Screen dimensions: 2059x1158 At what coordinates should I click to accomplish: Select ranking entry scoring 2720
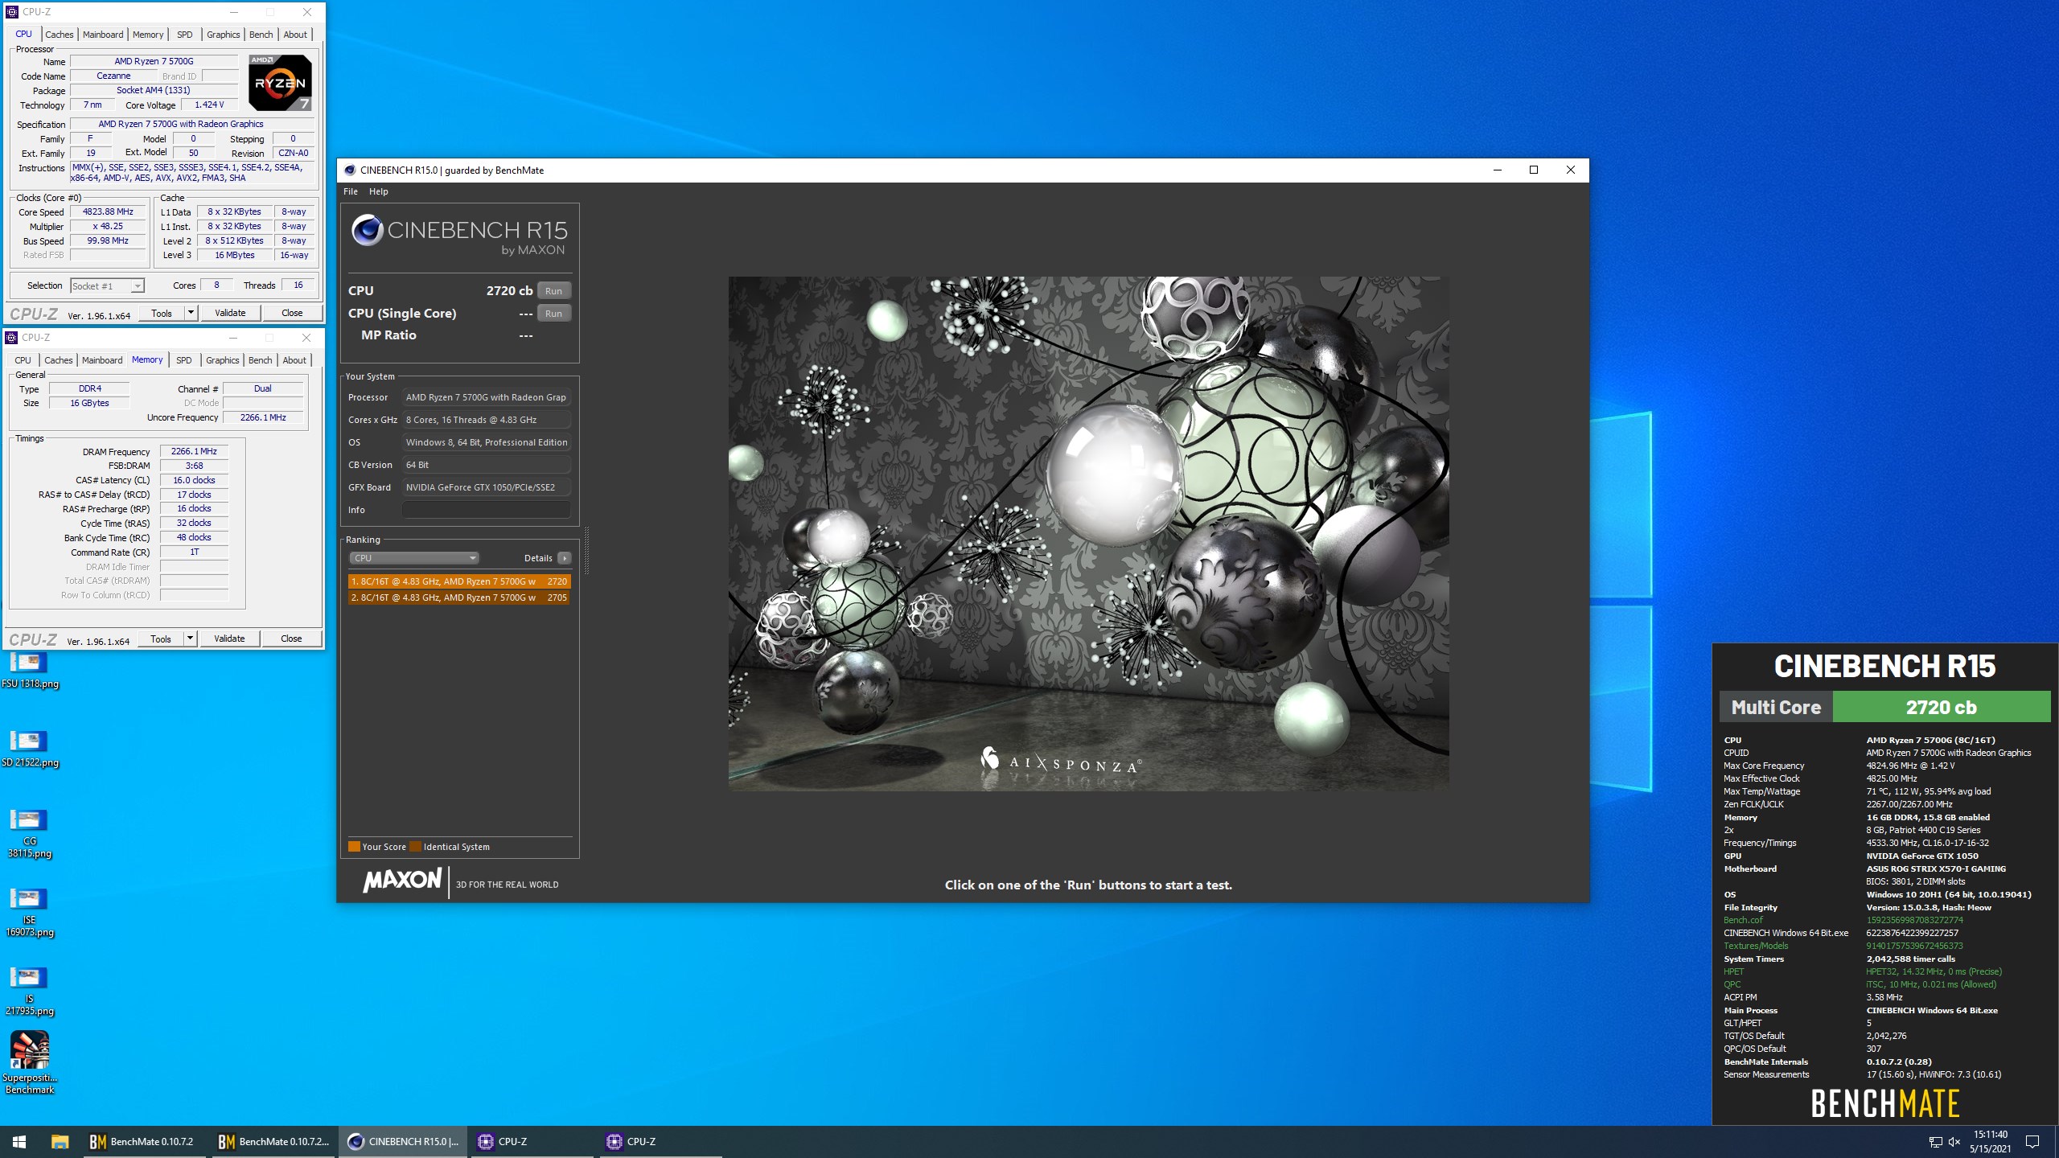[459, 581]
